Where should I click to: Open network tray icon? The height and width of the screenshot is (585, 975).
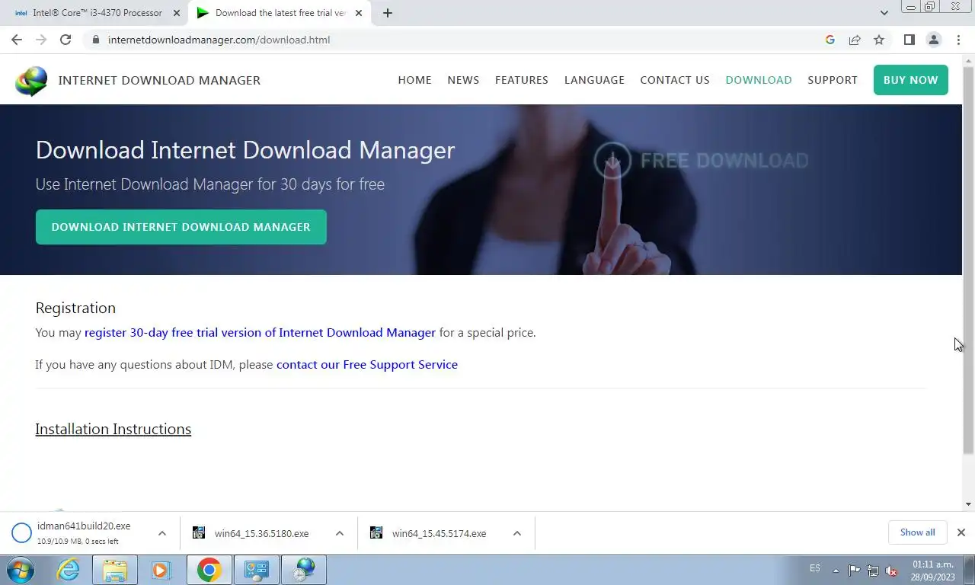pos(873,571)
